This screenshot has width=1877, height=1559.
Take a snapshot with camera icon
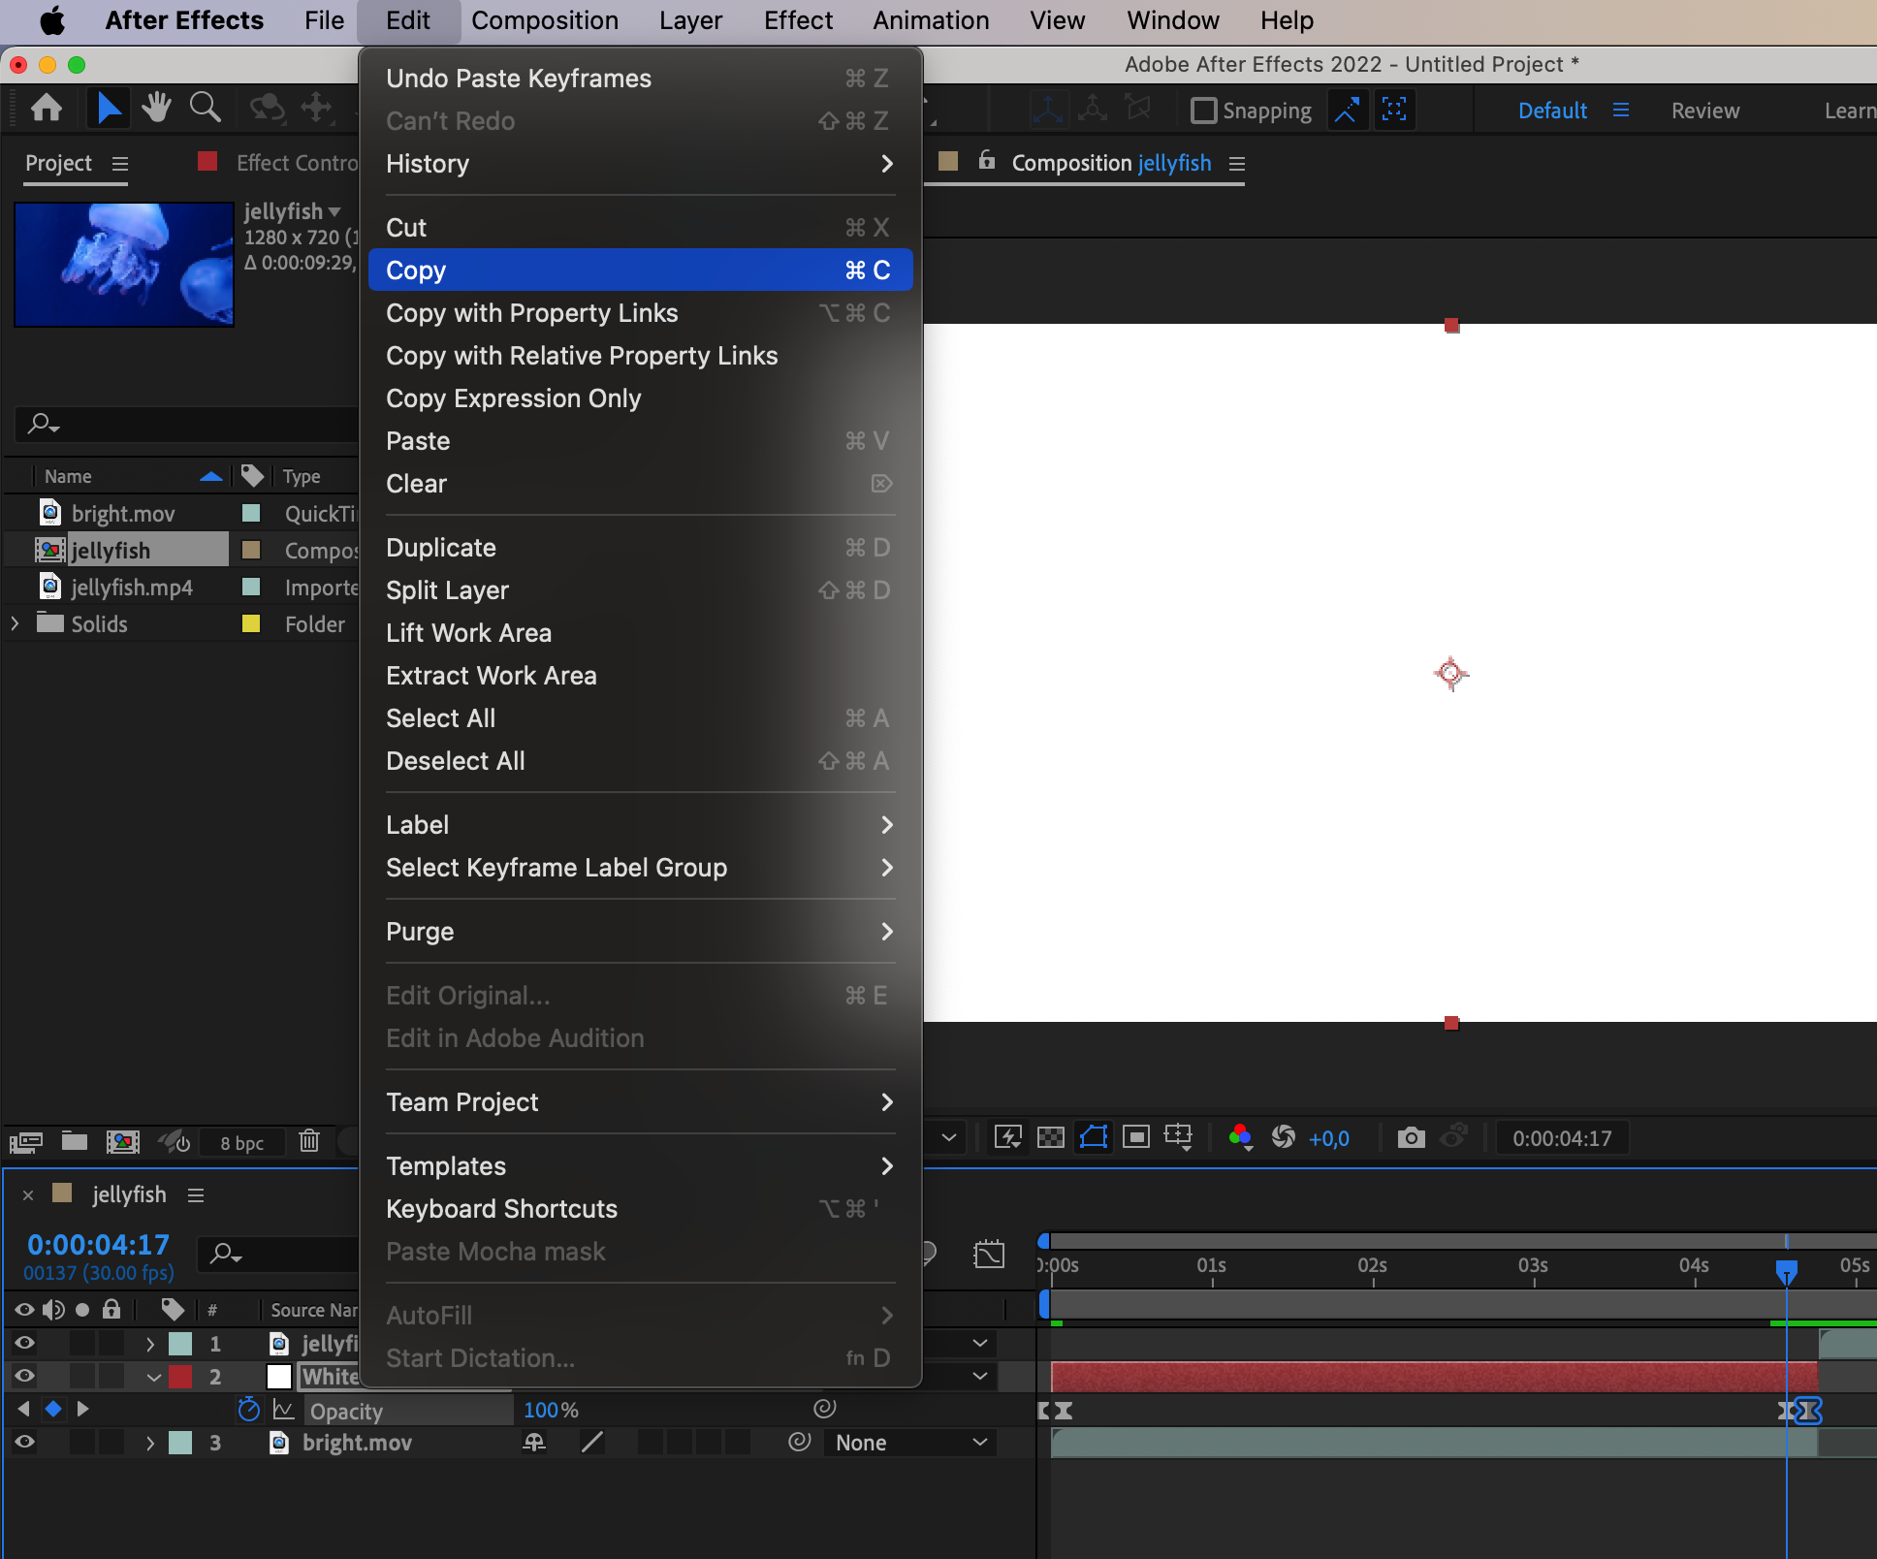click(1411, 1137)
